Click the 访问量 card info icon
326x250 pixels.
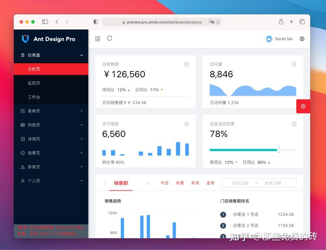(x=294, y=64)
